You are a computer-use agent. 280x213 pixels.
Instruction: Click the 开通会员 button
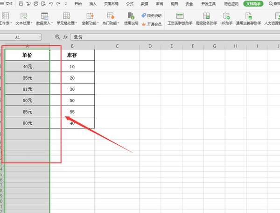[x=152, y=24]
